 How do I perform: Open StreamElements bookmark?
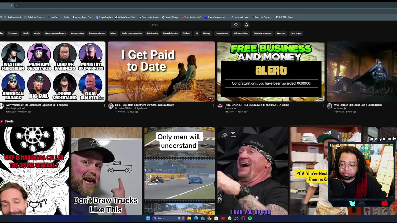(x=215, y=17)
